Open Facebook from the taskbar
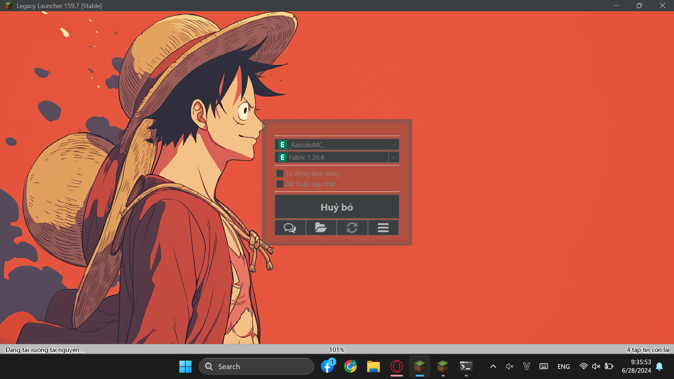 click(327, 366)
